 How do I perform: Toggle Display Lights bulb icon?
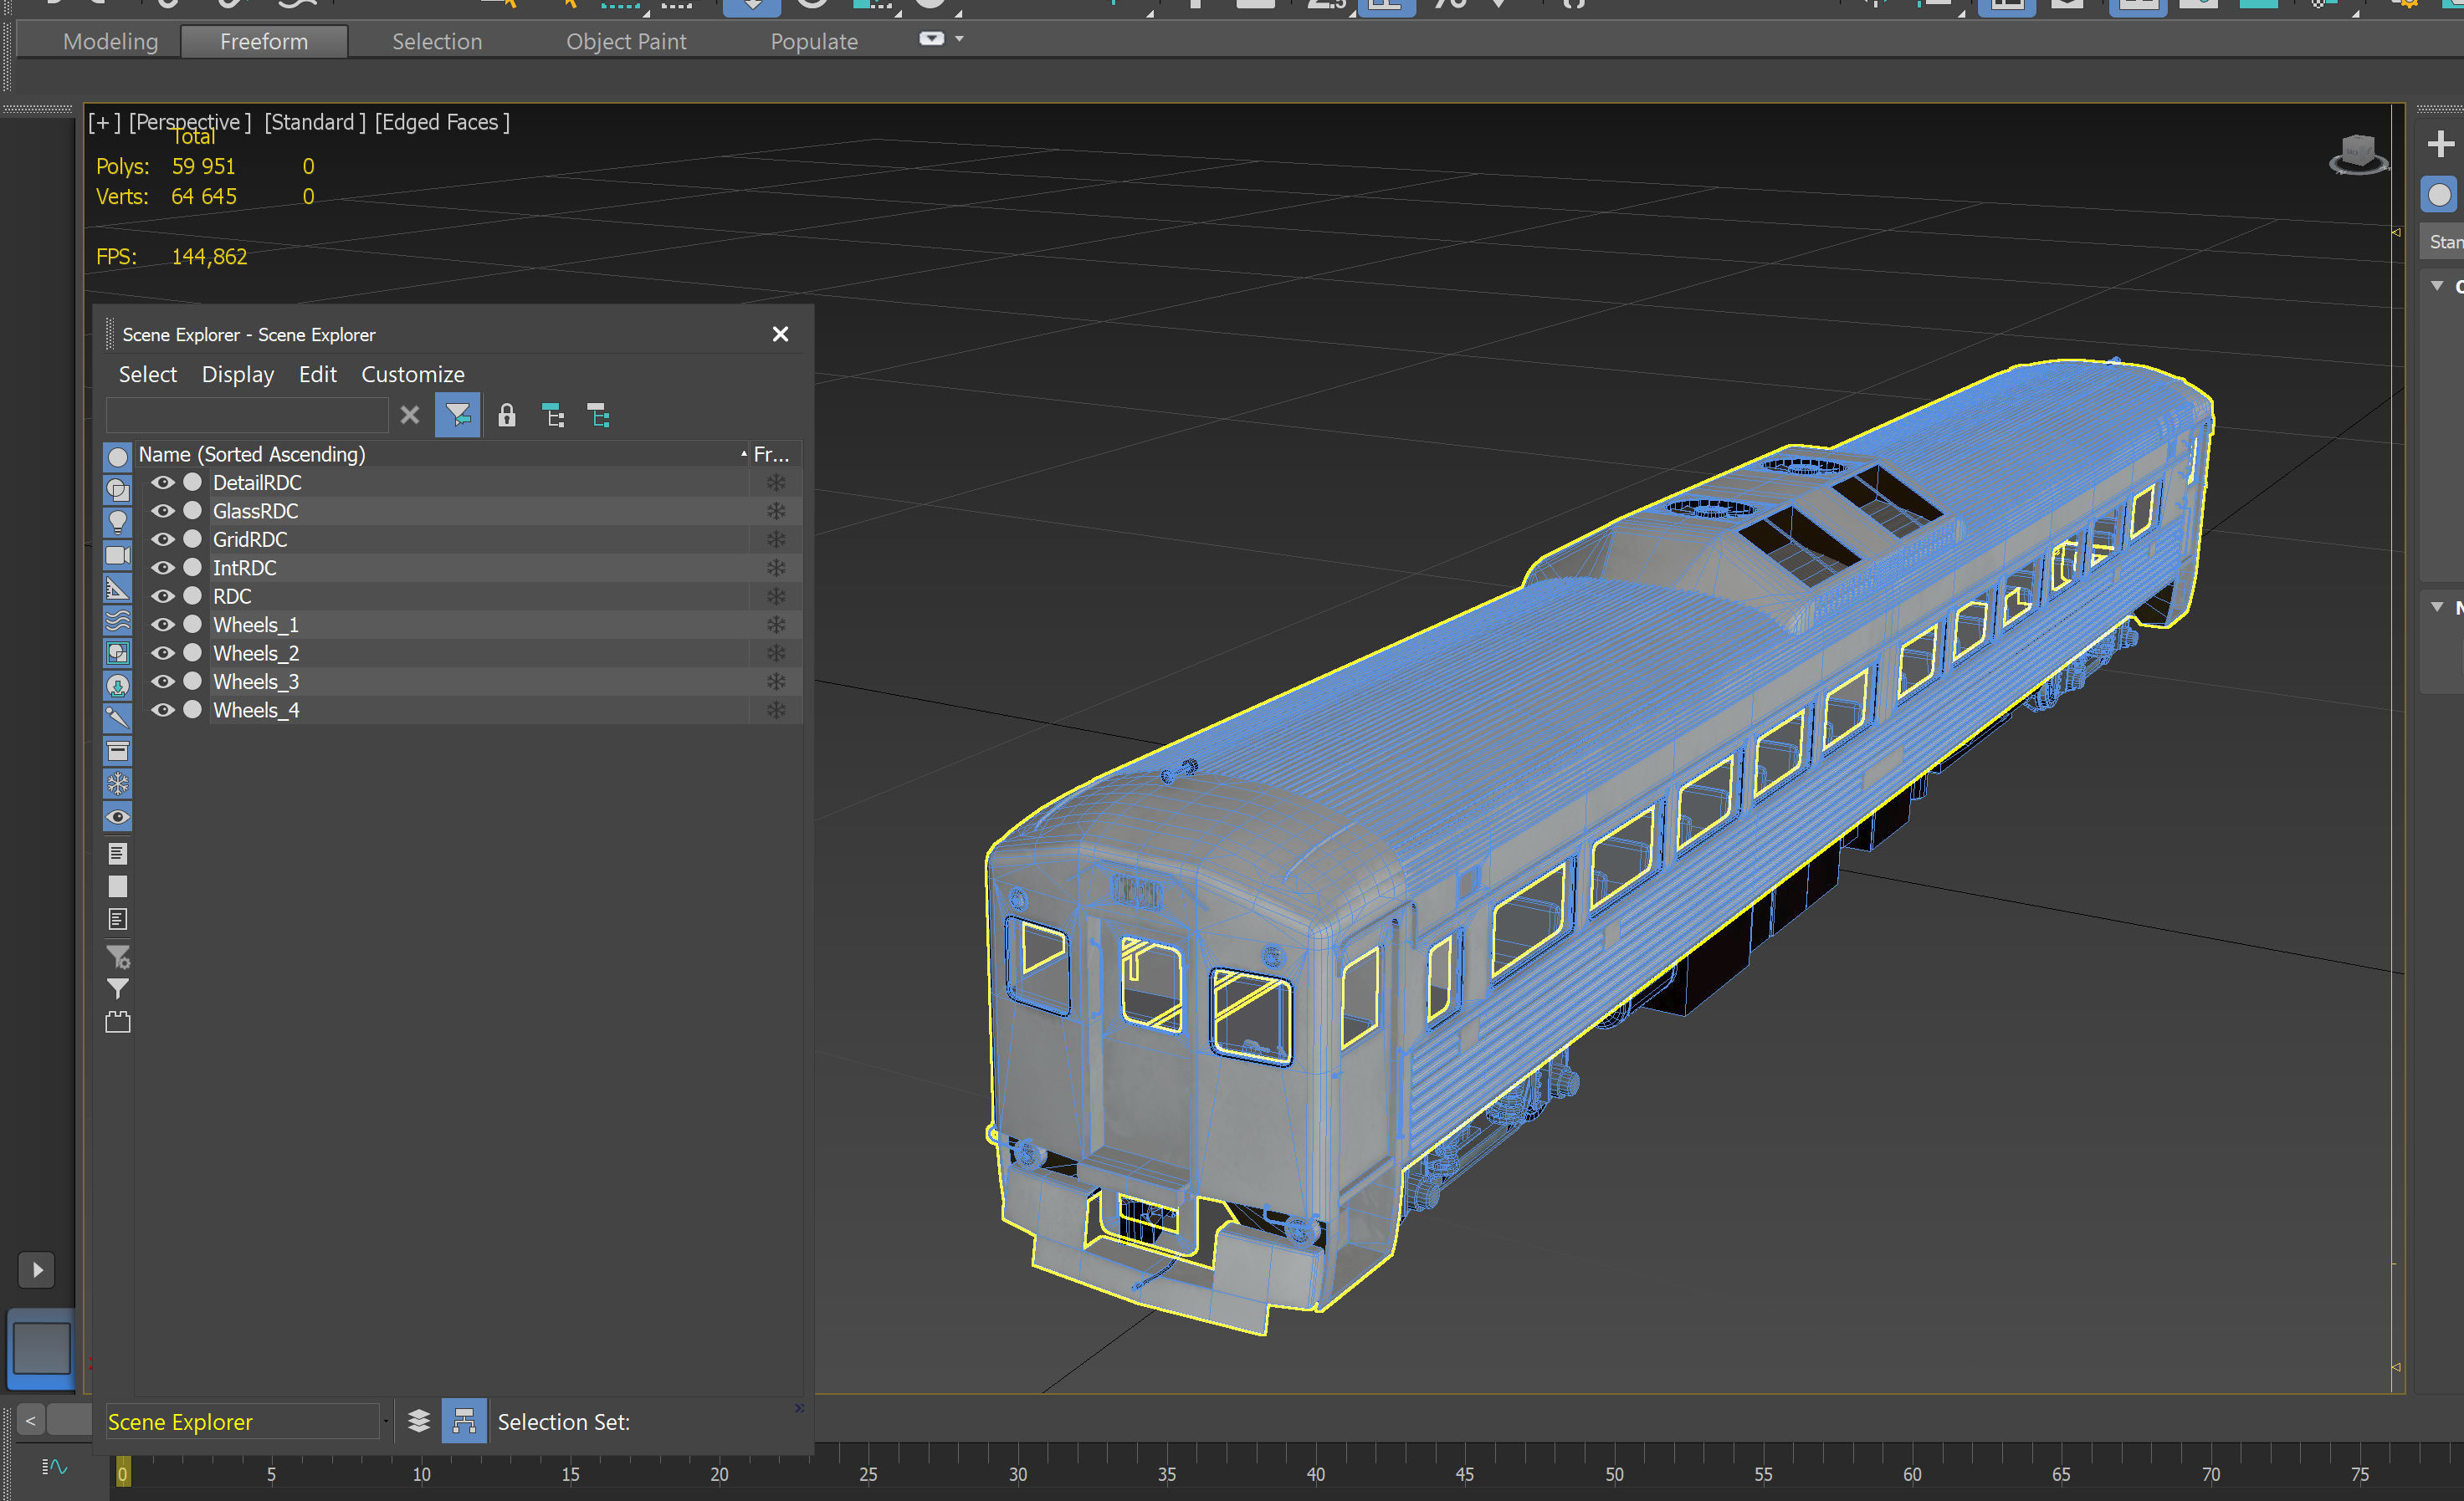(x=118, y=523)
